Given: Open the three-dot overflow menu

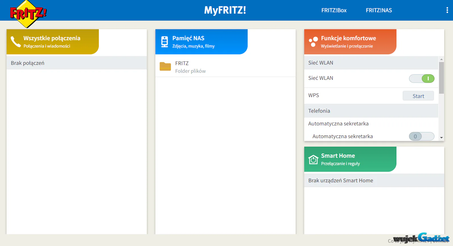Looking at the screenshot, I should click(x=447, y=10).
